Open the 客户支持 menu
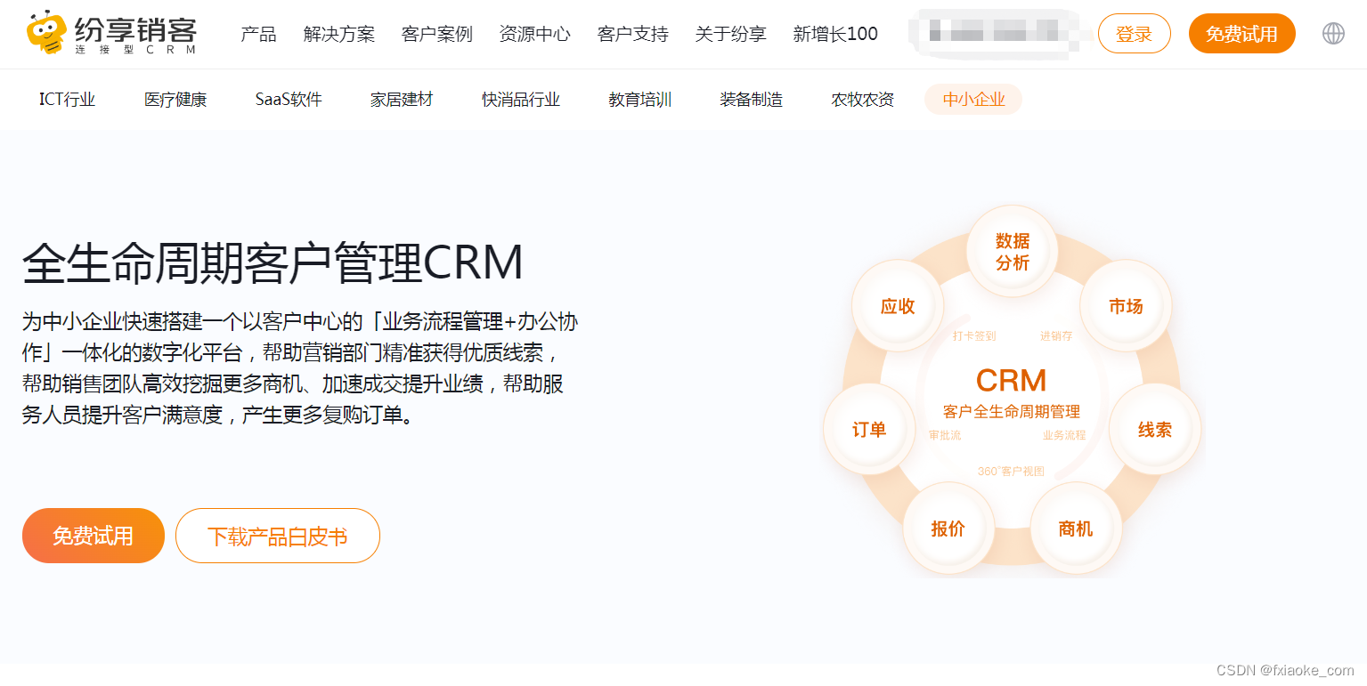This screenshot has width=1367, height=686. click(x=632, y=34)
